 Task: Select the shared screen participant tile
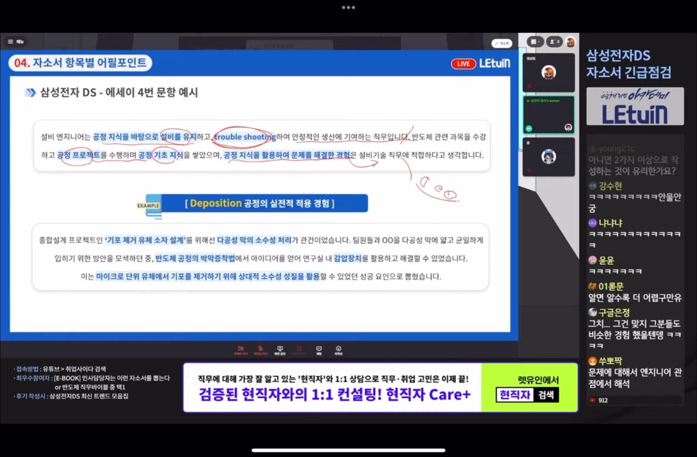coord(548,114)
